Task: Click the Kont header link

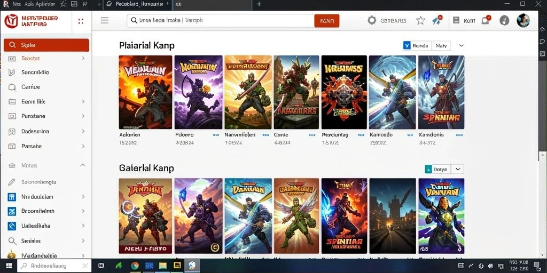Action: pos(469,21)
